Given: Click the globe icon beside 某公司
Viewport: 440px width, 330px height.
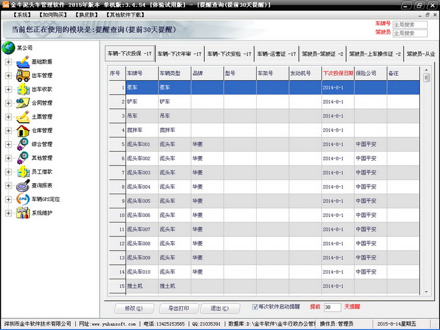Looking at the screenshot, I should 9,48.
